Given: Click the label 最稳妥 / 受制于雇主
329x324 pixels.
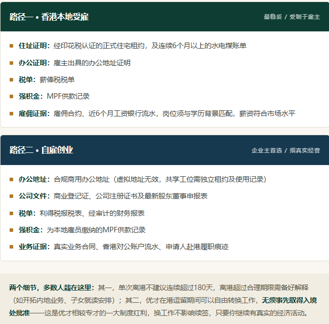Looking at the screenshot, I should pos(292,17).
